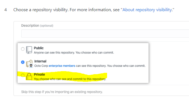Click the bold Internal option label
The height and width of the screenshot is (99, 189).
pos(40,61)
